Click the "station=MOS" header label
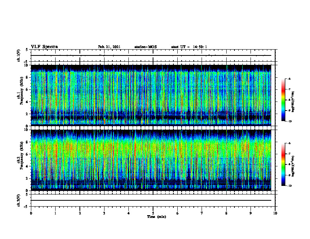The height and width of the screenshot is (239, 310). coord(146,47)
